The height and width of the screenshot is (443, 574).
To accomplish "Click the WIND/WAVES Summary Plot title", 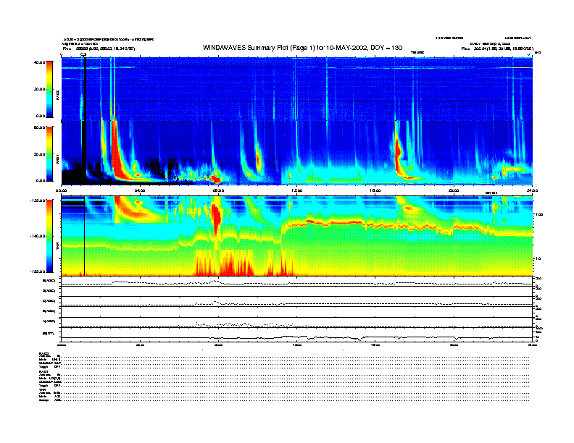I will click(302, 48).
